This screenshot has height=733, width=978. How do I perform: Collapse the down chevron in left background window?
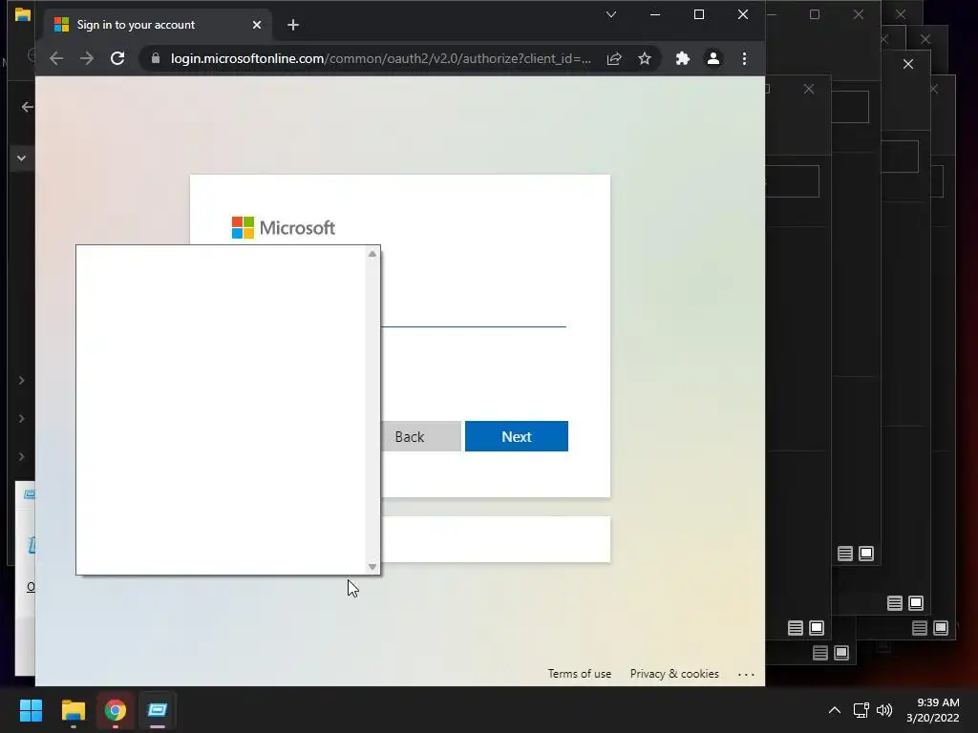22,158
